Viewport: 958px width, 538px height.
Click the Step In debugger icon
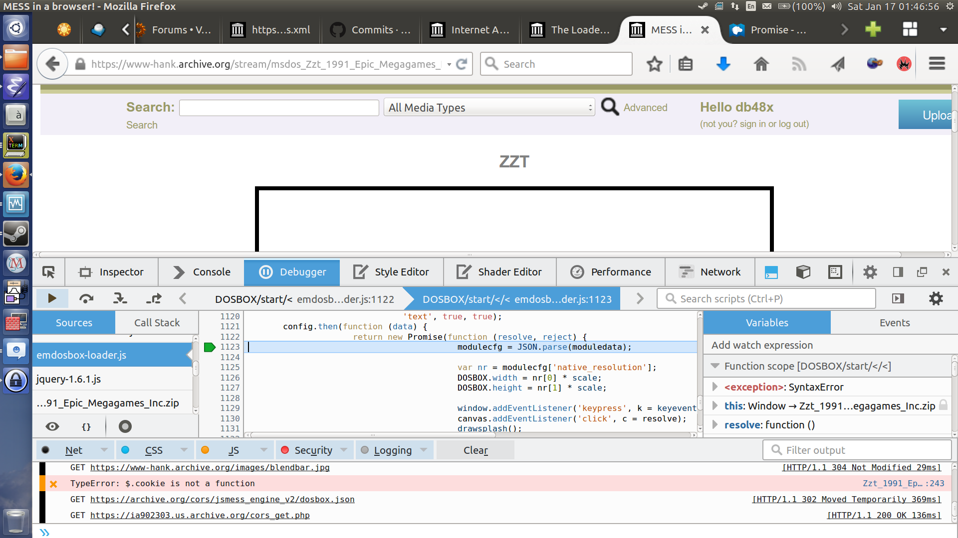point(120,298)
